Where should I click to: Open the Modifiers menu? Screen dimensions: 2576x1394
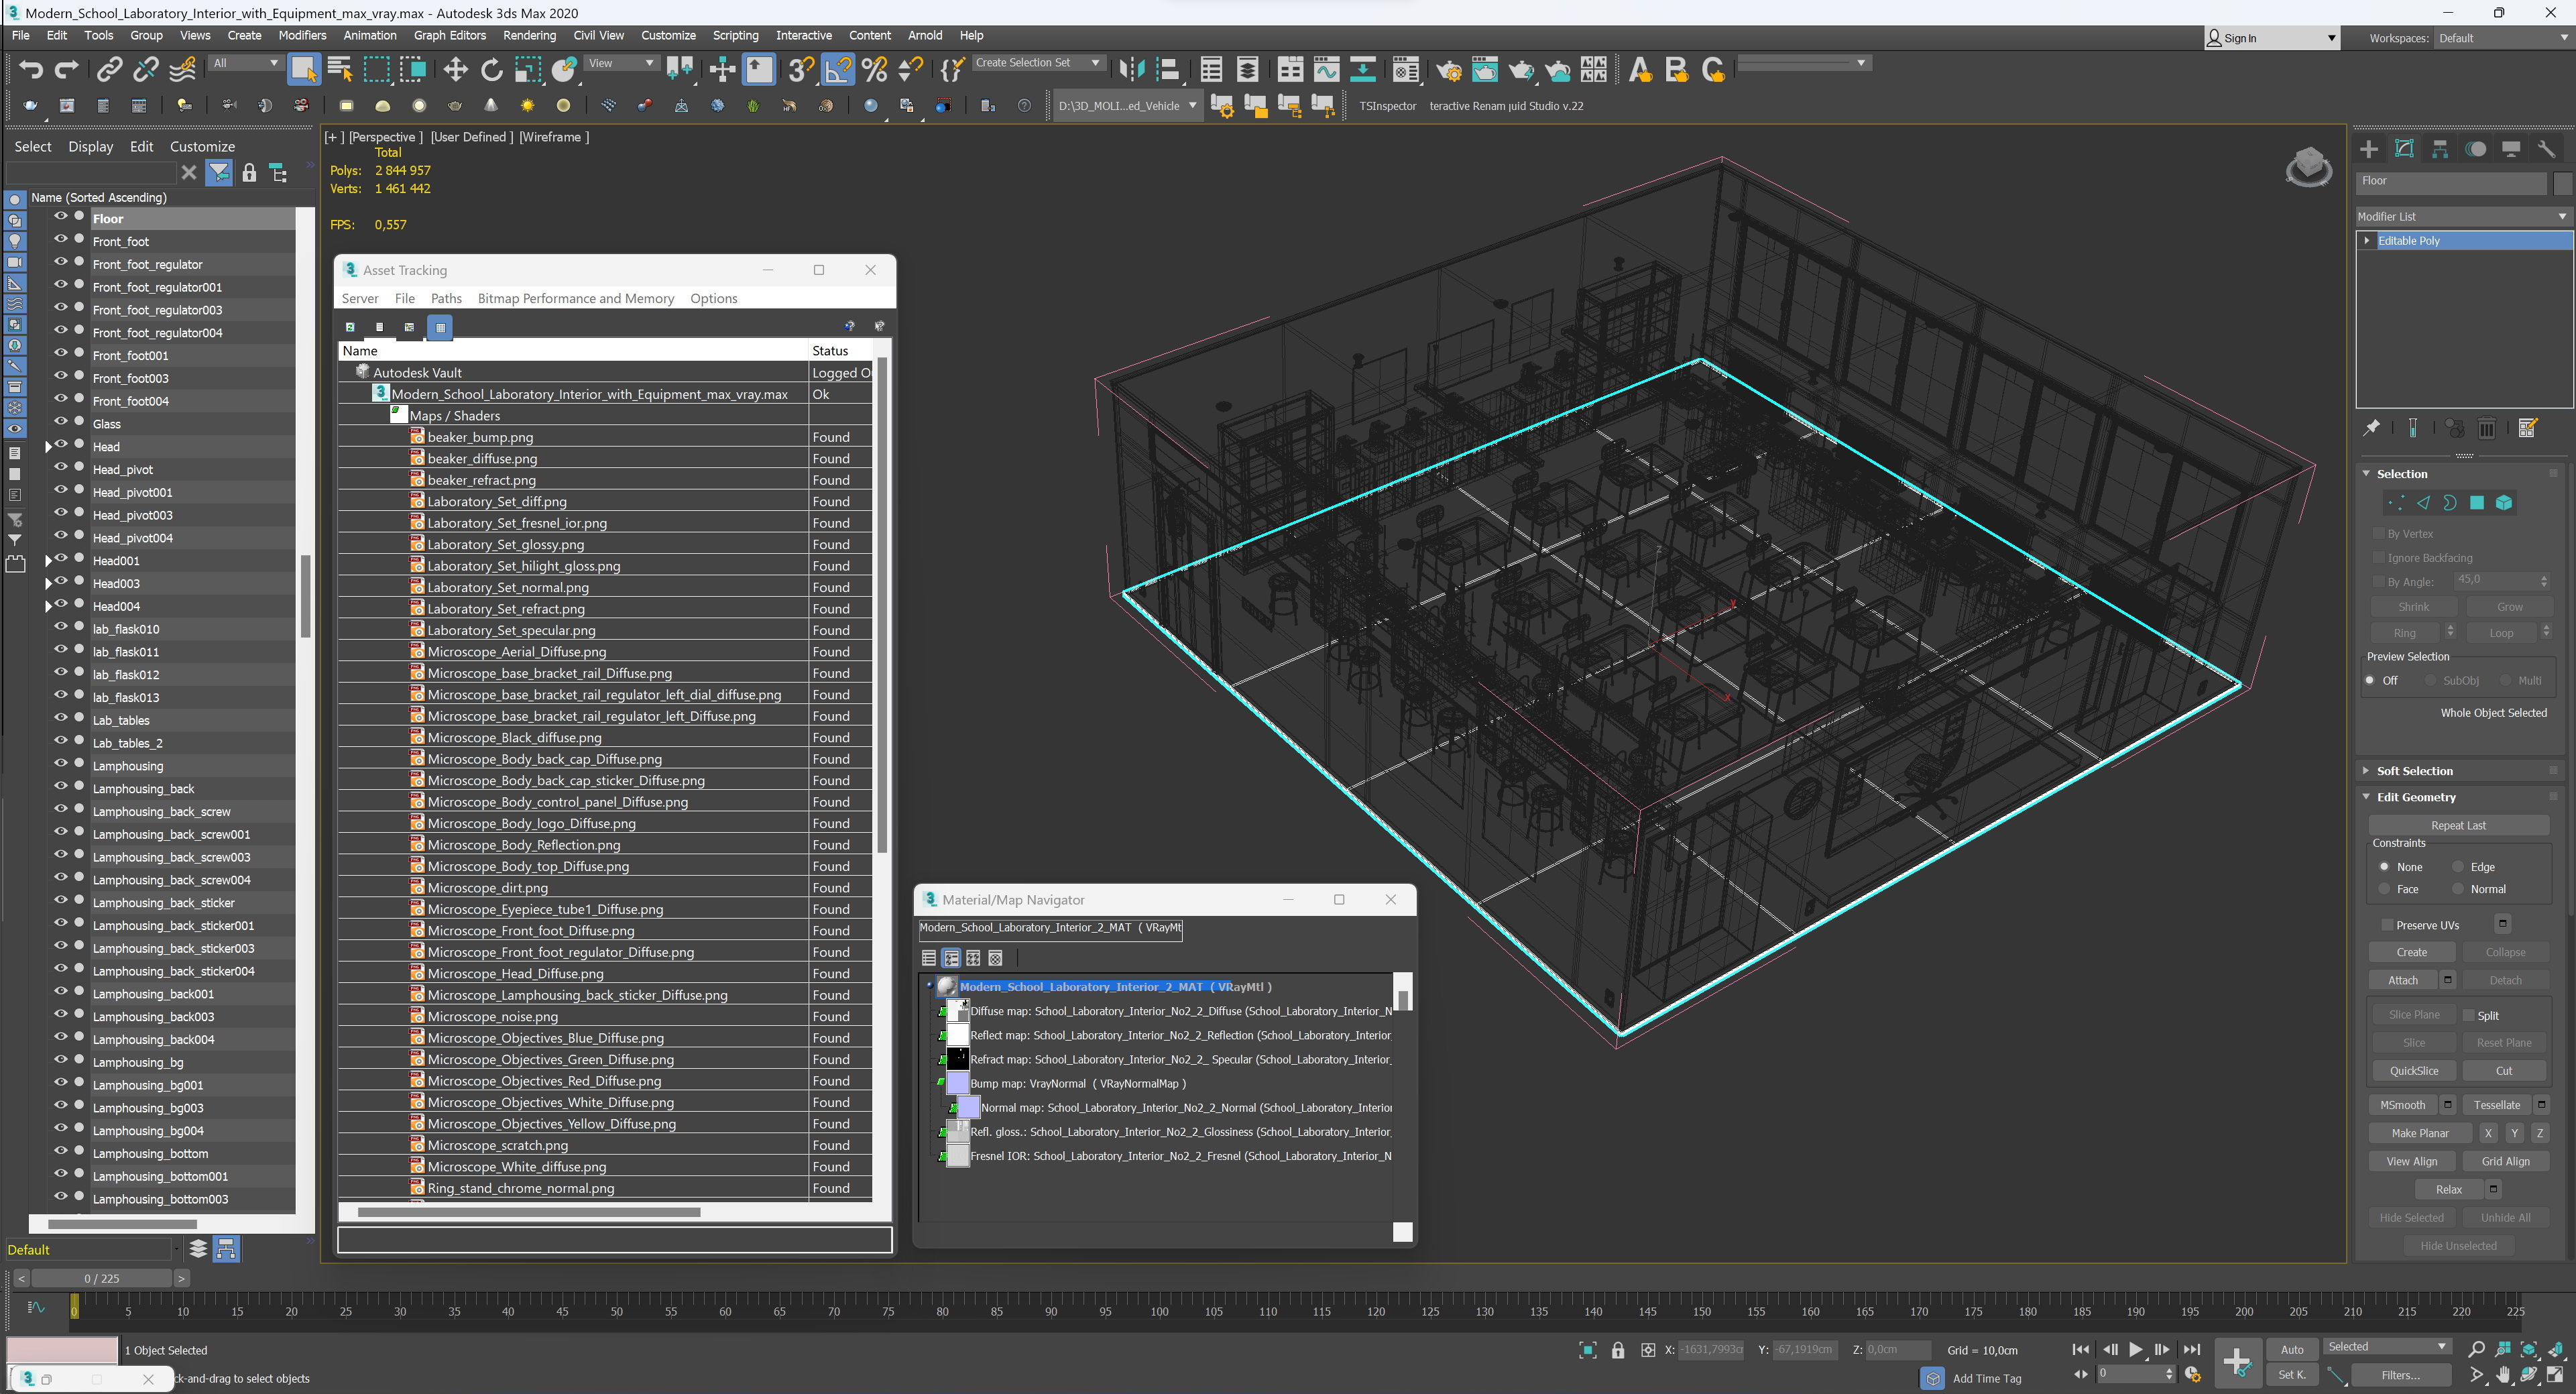tap(302, 35)
